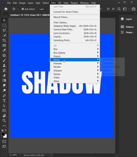The width and height of the screenshot is (137, 157).
Task: Expand the Stylize submenu
Action: tap(75, 74)
